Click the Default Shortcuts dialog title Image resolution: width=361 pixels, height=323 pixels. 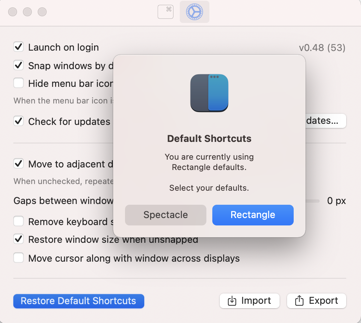209,139
